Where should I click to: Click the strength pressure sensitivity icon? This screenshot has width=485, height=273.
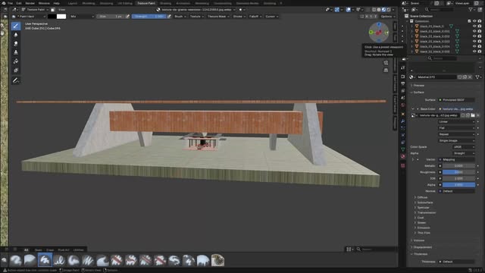pos(169,17)
